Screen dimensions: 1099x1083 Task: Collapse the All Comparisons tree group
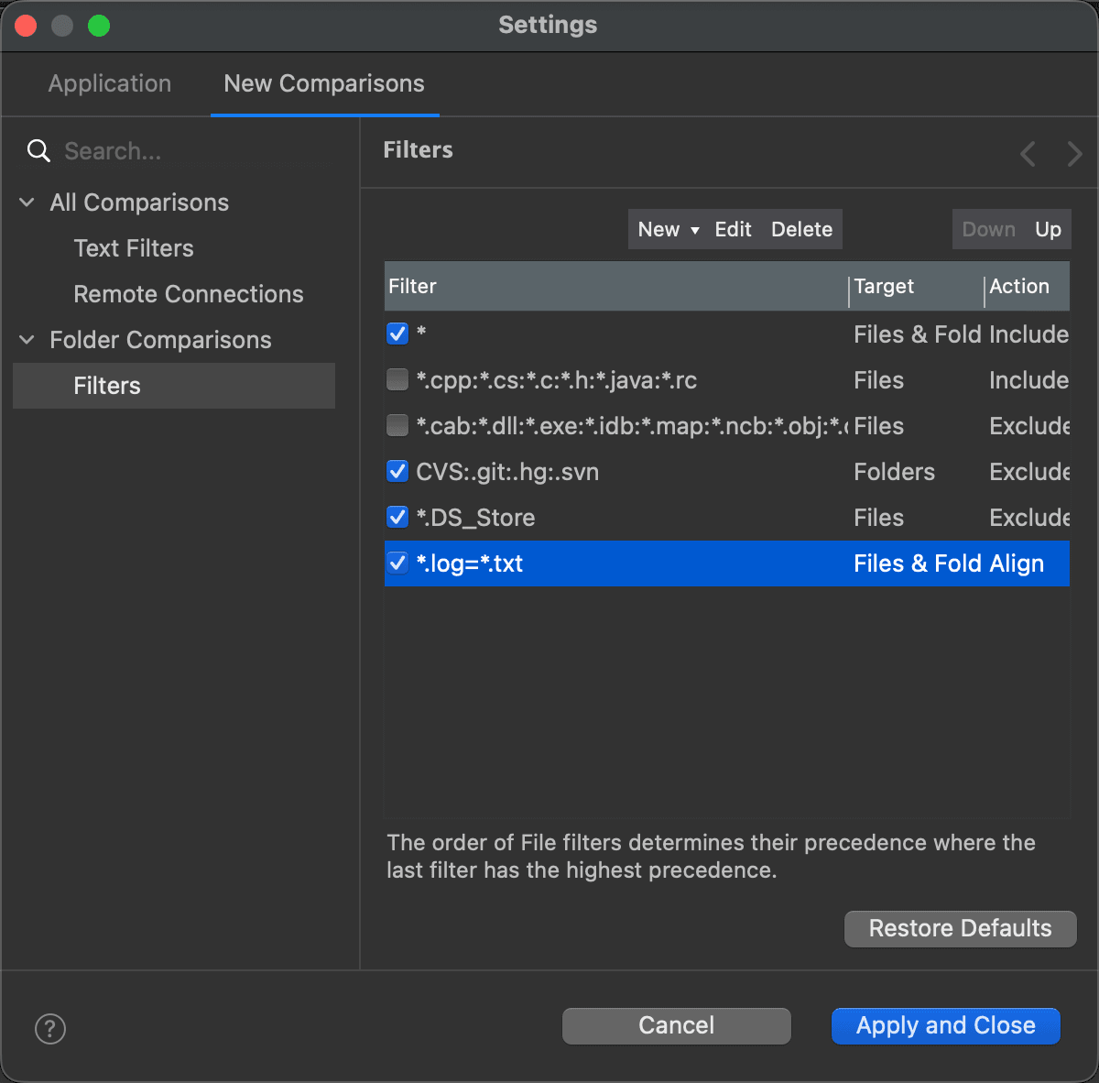27,202
